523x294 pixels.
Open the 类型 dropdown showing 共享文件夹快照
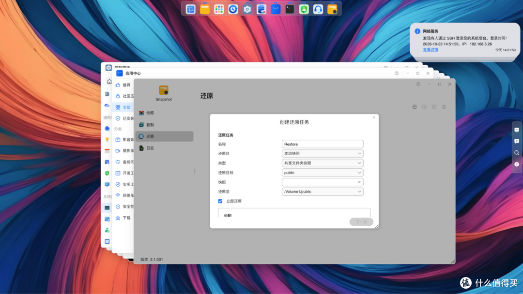pos(323,163)
